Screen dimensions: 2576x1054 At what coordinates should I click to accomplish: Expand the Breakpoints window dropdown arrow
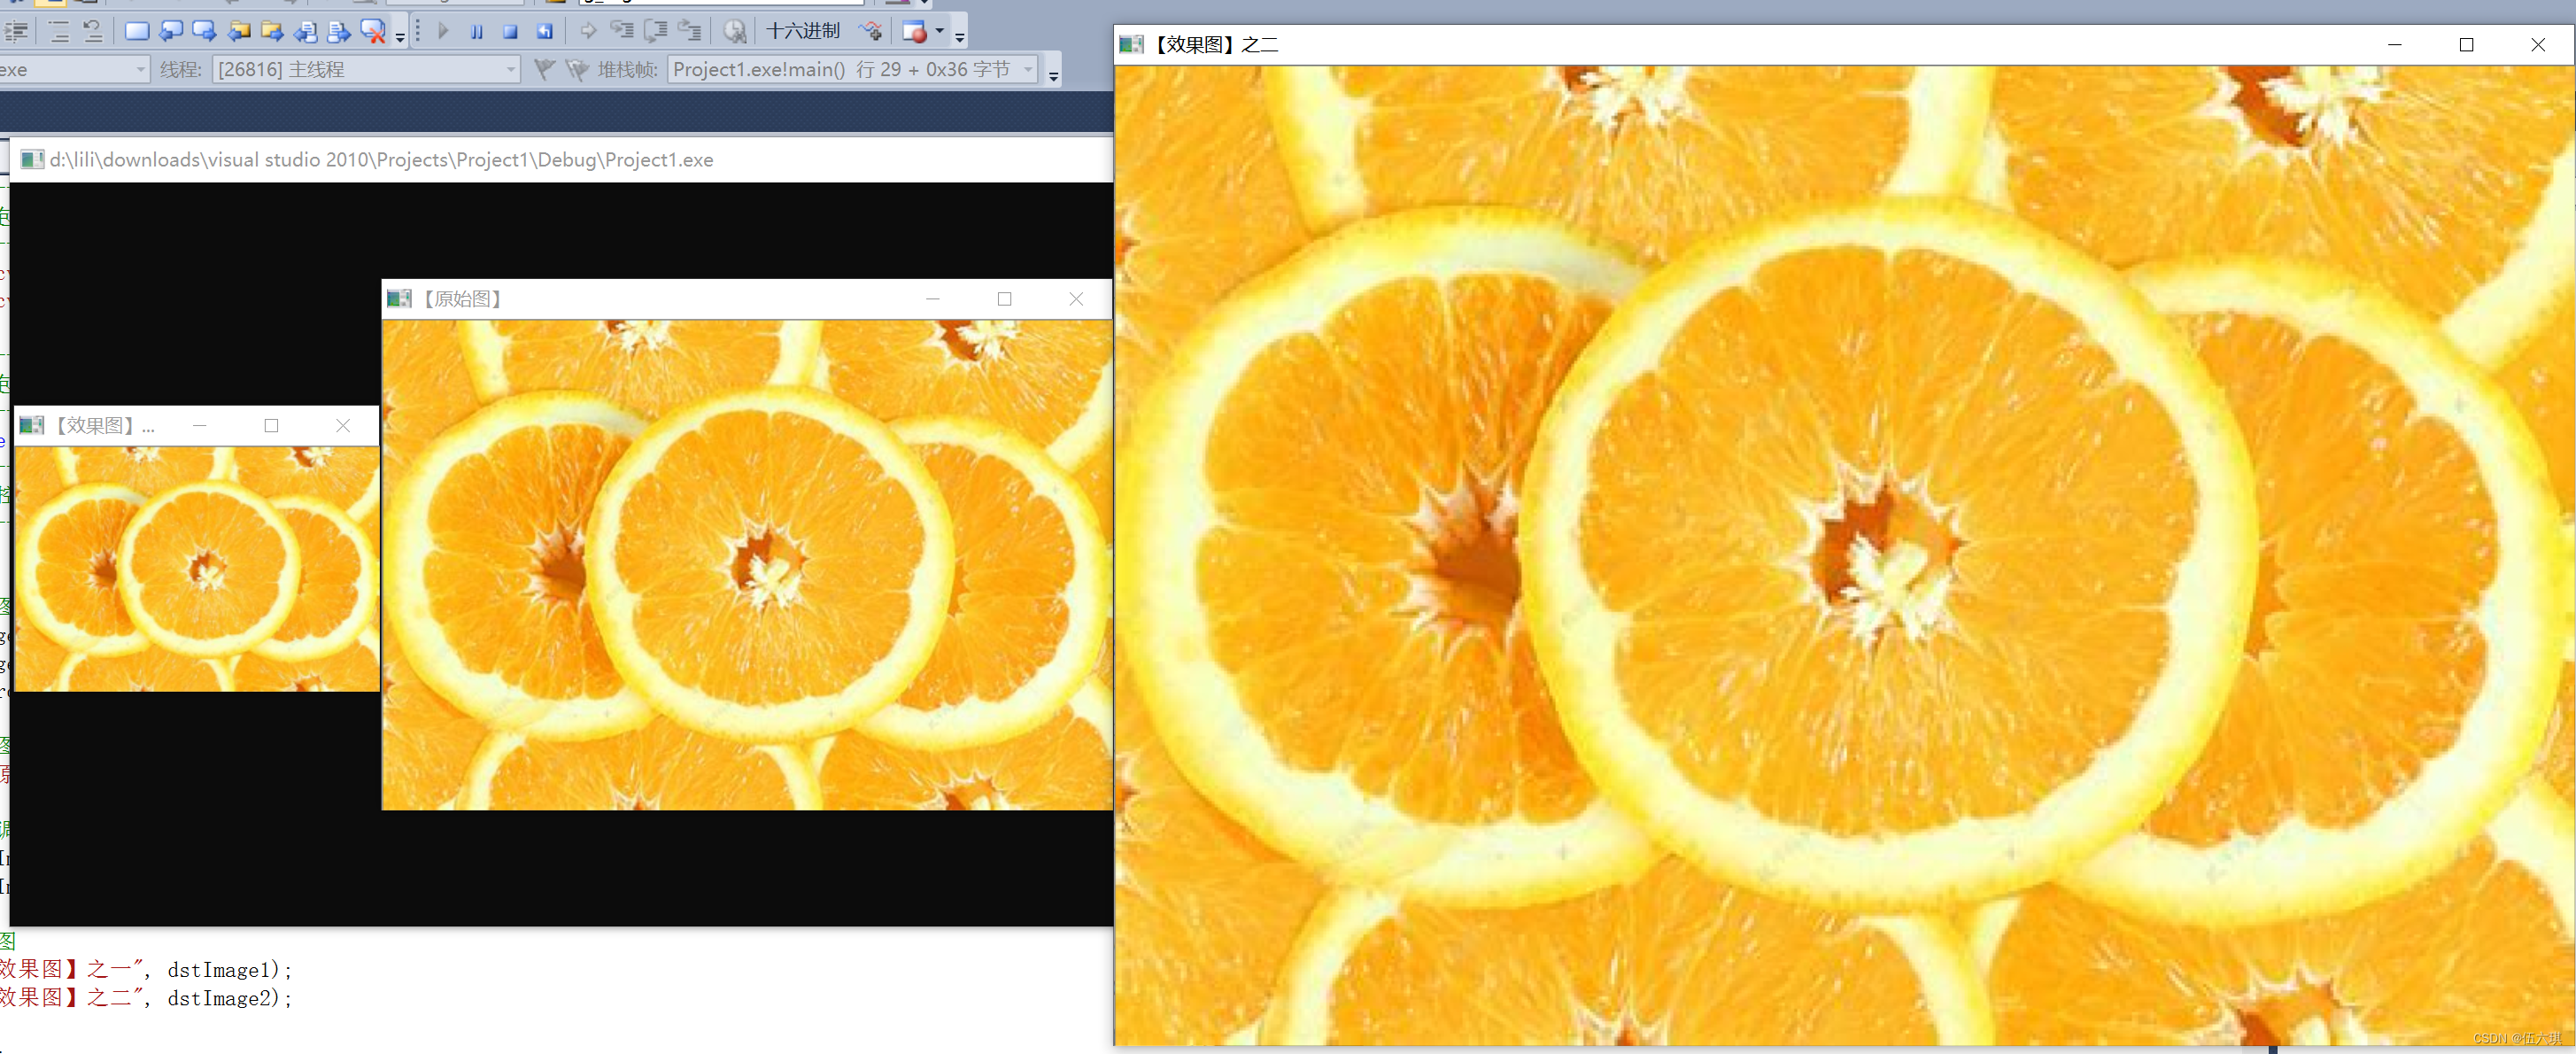click(x=939, y=31)
